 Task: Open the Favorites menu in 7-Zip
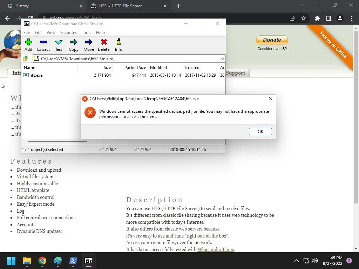[68, 33]
